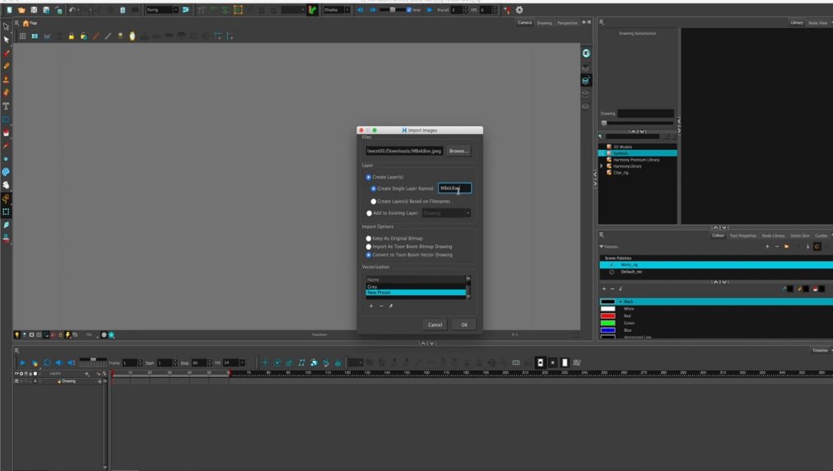The height and width of the screenshot is (471, 833).
Task: Click the Play button in the timeline toolbar
Action: point(22,363)
